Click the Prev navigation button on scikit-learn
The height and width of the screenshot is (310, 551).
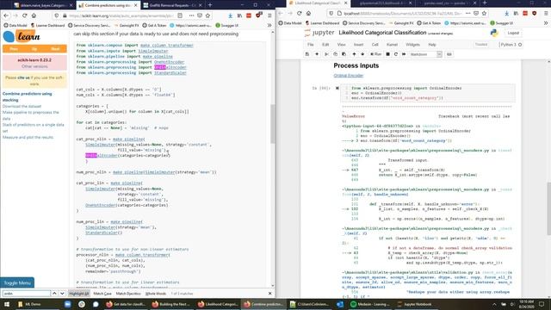click(14, 49)
